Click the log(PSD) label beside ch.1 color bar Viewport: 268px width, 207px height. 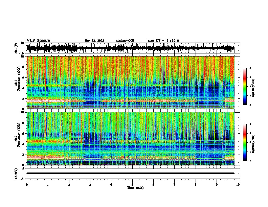pyautogui.click(x=253, y=88)
